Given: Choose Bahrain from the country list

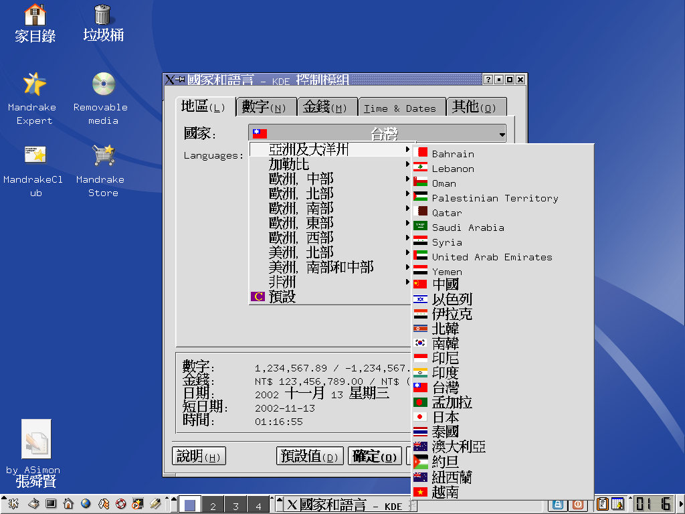Looking at the screenshot, I should (502, 153).
